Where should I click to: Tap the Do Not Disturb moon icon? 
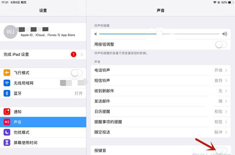click(7, 132)
